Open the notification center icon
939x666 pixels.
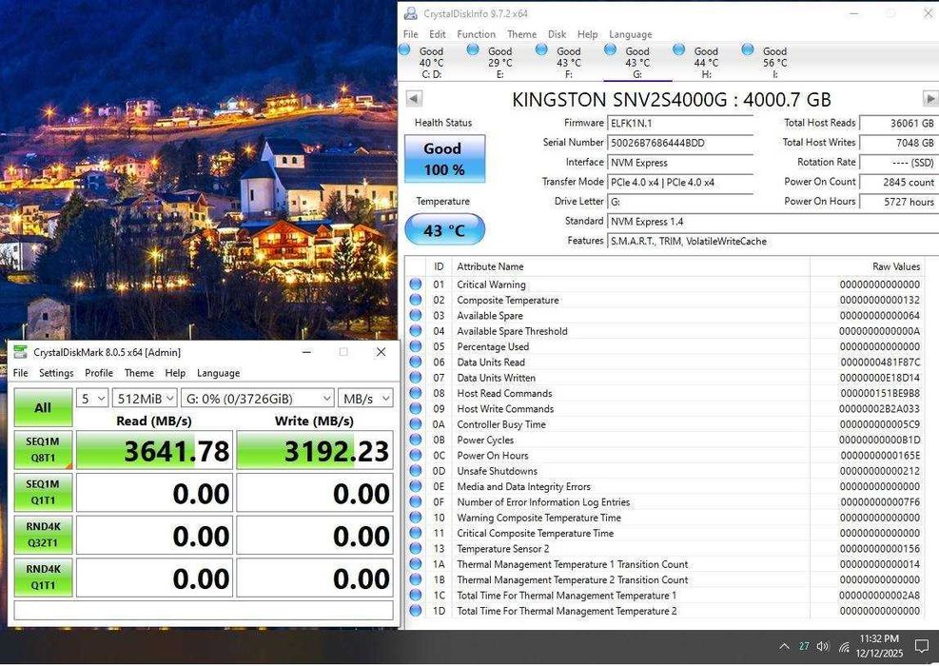click(922, 647)
